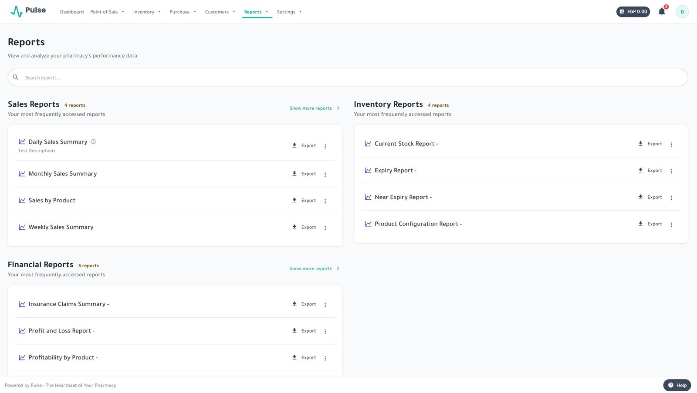
Task: Expand the Customers navigation dropdown
Action: click(220, 12)
